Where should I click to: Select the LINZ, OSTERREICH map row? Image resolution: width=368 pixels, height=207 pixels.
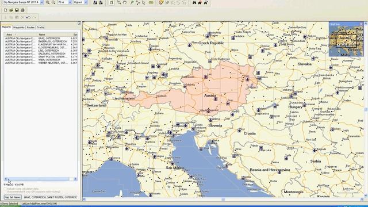[41, 51]
